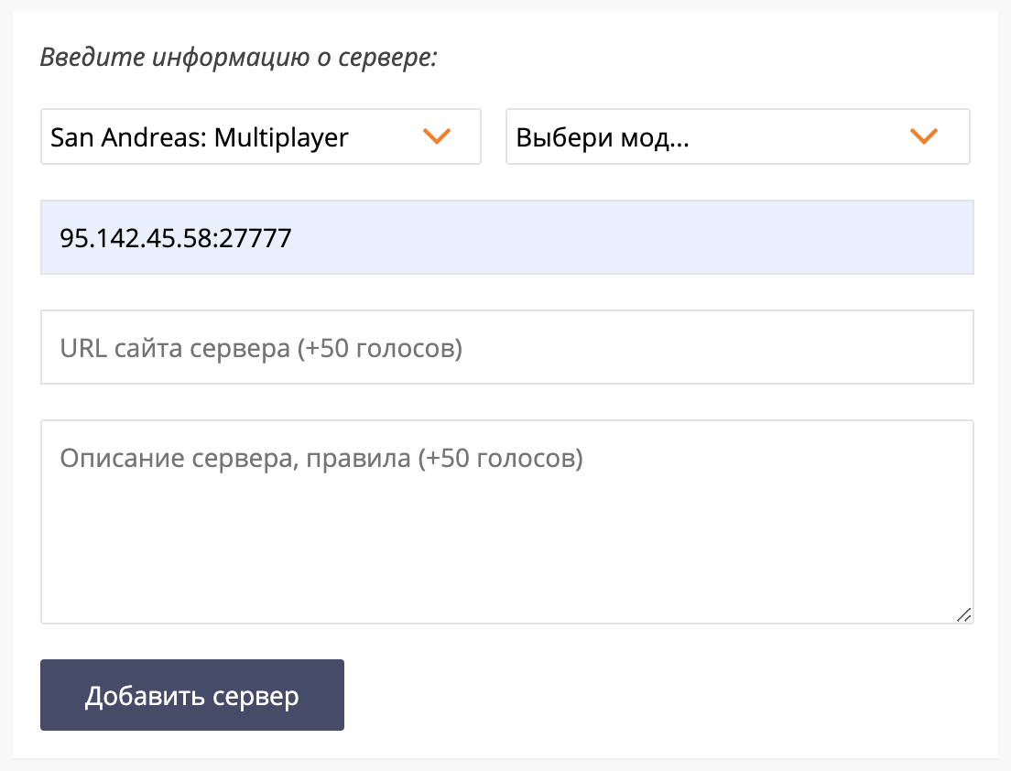Screen dimensions: 1011x771
Task: Choose a mod from the second dropdown
Action: (737, 136)
